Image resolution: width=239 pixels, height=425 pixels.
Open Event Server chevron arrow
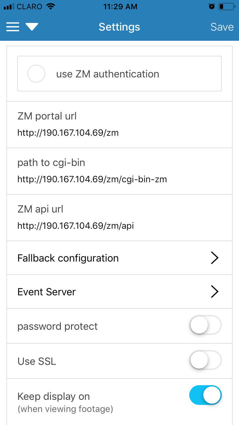(x=215, y=292)
